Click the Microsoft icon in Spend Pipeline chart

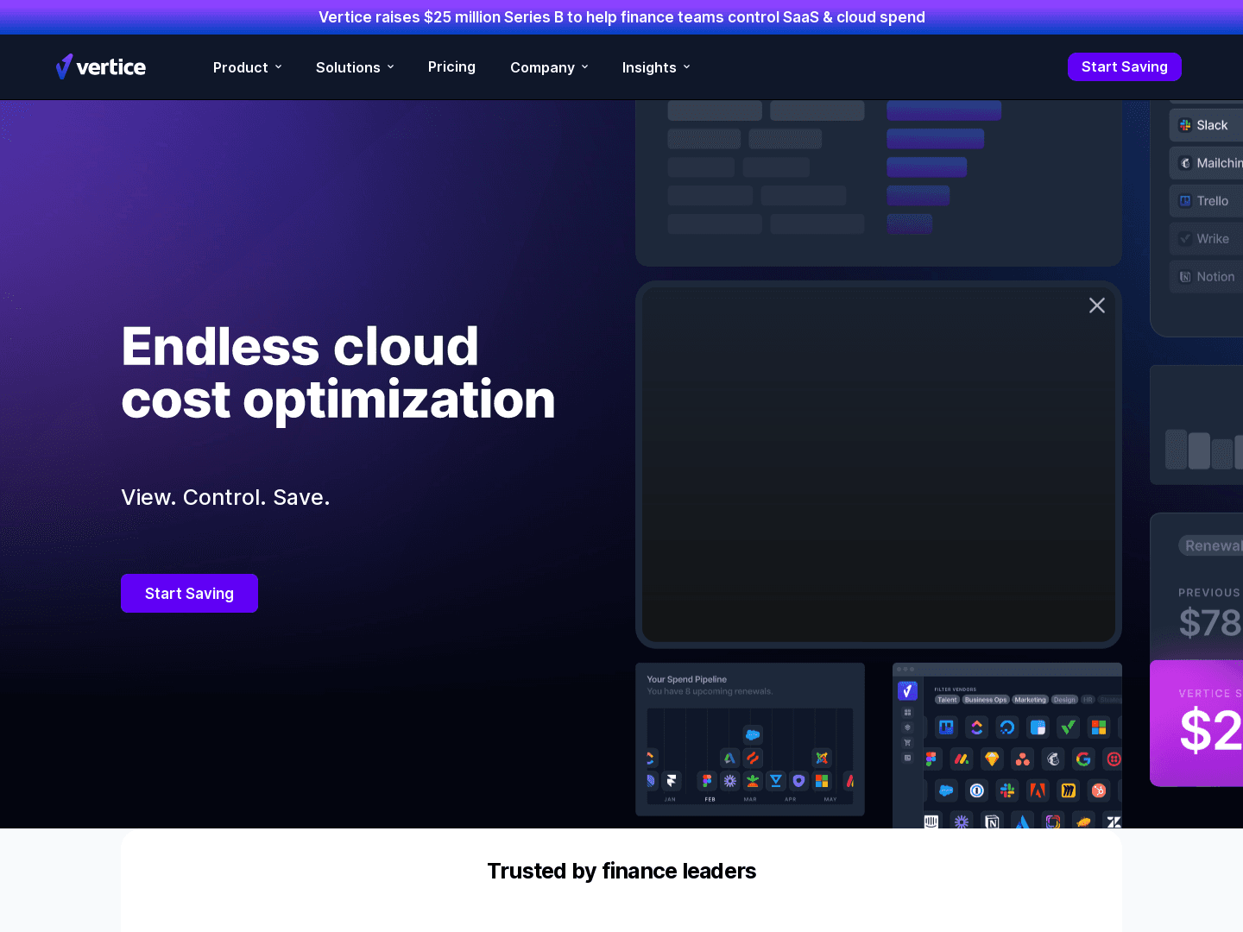pos(822,781)
